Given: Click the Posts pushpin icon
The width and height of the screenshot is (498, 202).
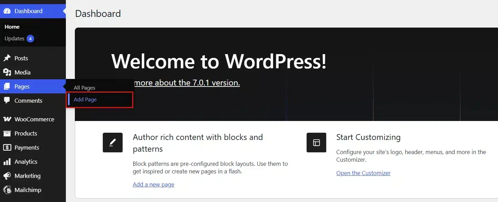Looking at the screenshot, I should point(7,58).
